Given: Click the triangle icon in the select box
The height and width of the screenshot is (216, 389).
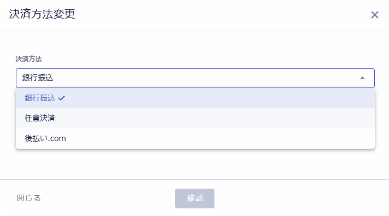Looking at the screenshot, I should coord(362,78).
